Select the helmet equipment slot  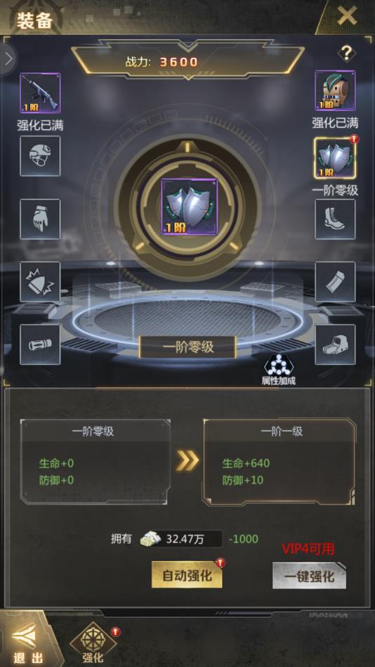coord(40,156)
